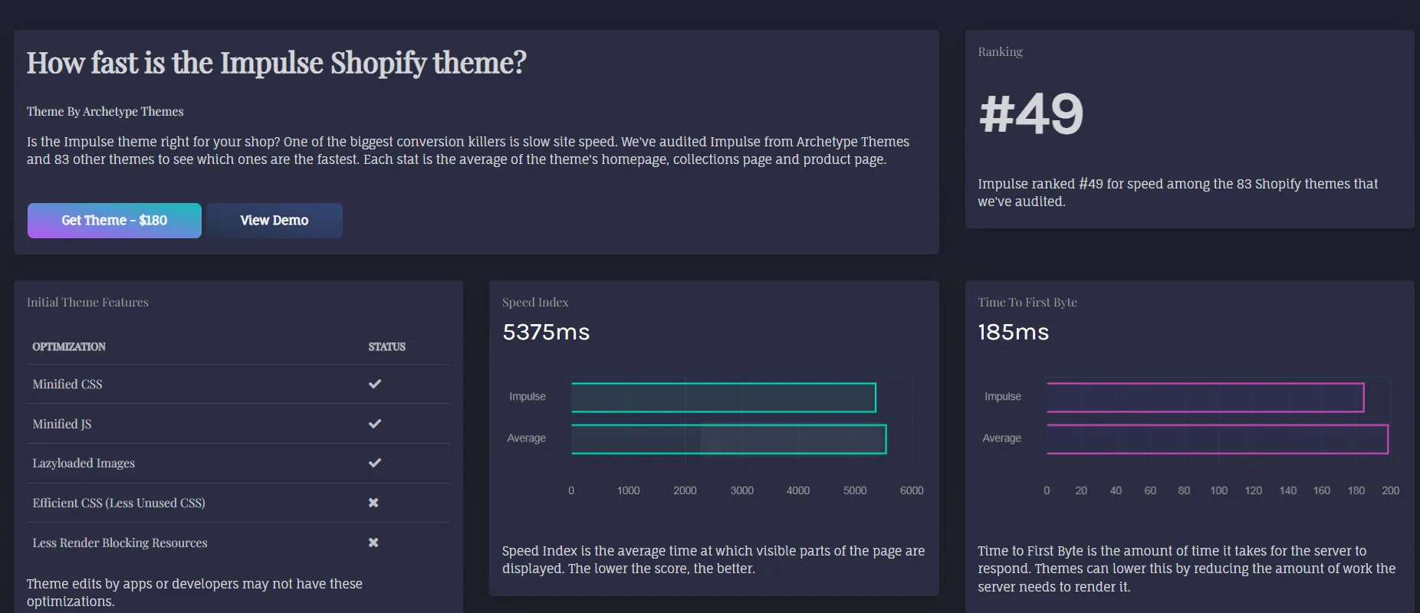The height and width of the screenshot is (613, 1420).
Task: Click the 'Impulse' label in Time To First Byte chart
Action: pos(1003,397)
